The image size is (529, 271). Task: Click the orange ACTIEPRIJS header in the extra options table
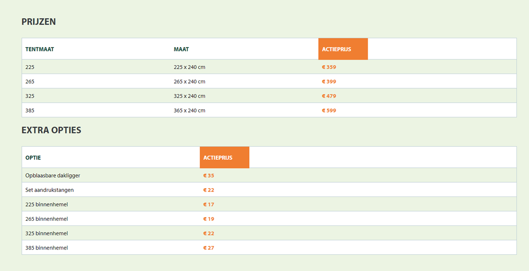coord(225,157)
